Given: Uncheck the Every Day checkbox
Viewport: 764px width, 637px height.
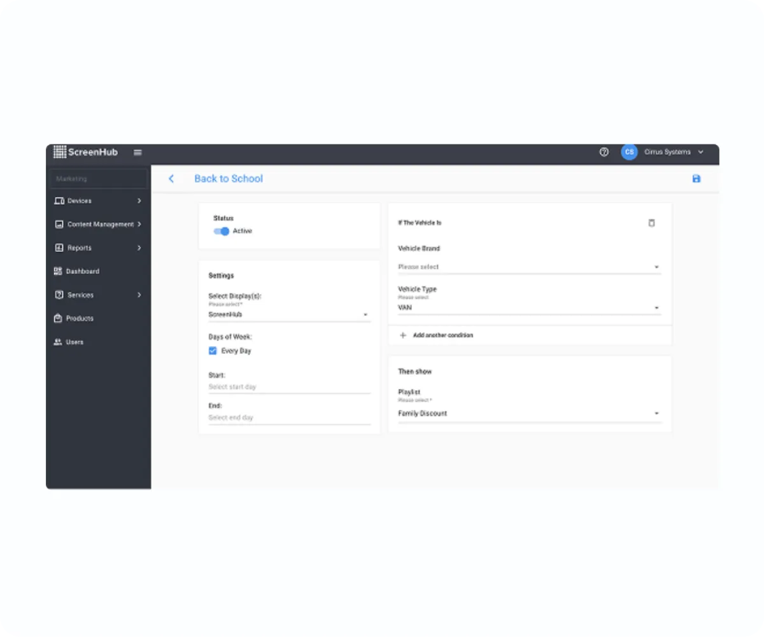Looking at the screenshot, I should tap(213, 351).
